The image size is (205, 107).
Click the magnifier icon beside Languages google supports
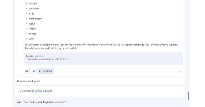click(x=20, y=91)
